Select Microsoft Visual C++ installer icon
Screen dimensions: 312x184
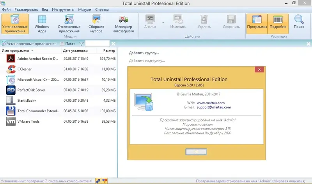pos(11,80)
